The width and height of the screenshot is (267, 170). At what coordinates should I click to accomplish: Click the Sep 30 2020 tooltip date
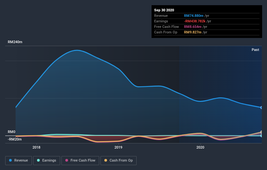click(164, 10)
